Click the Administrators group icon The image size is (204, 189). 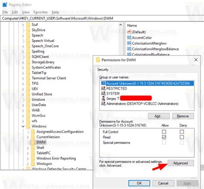point(103,103)
